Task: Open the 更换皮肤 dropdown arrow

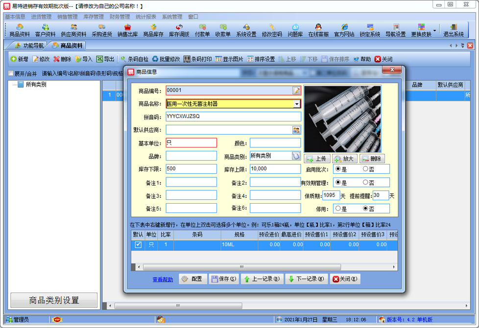Action: point(434,30)
